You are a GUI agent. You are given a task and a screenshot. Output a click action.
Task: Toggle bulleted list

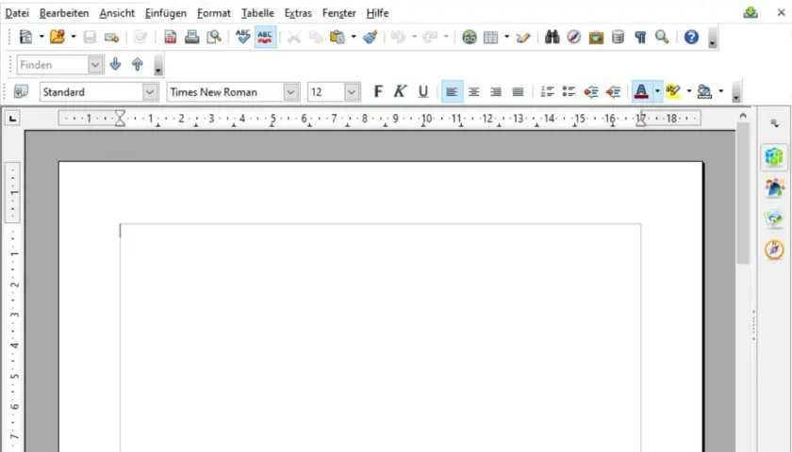point(569,91)
